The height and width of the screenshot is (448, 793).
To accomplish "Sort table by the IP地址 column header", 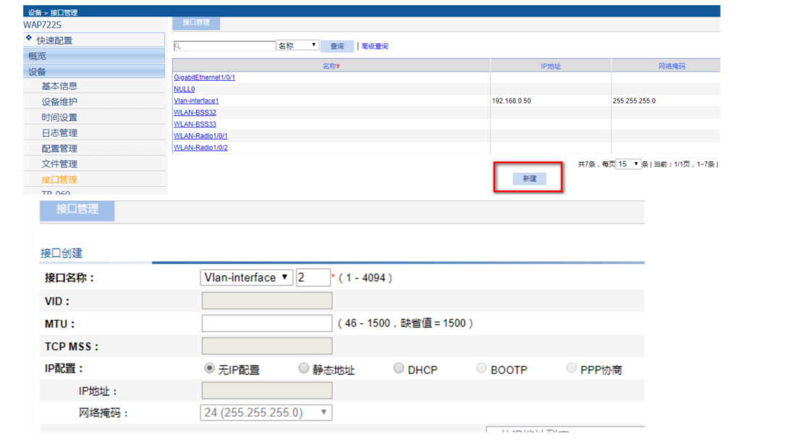I will [550, 66].
